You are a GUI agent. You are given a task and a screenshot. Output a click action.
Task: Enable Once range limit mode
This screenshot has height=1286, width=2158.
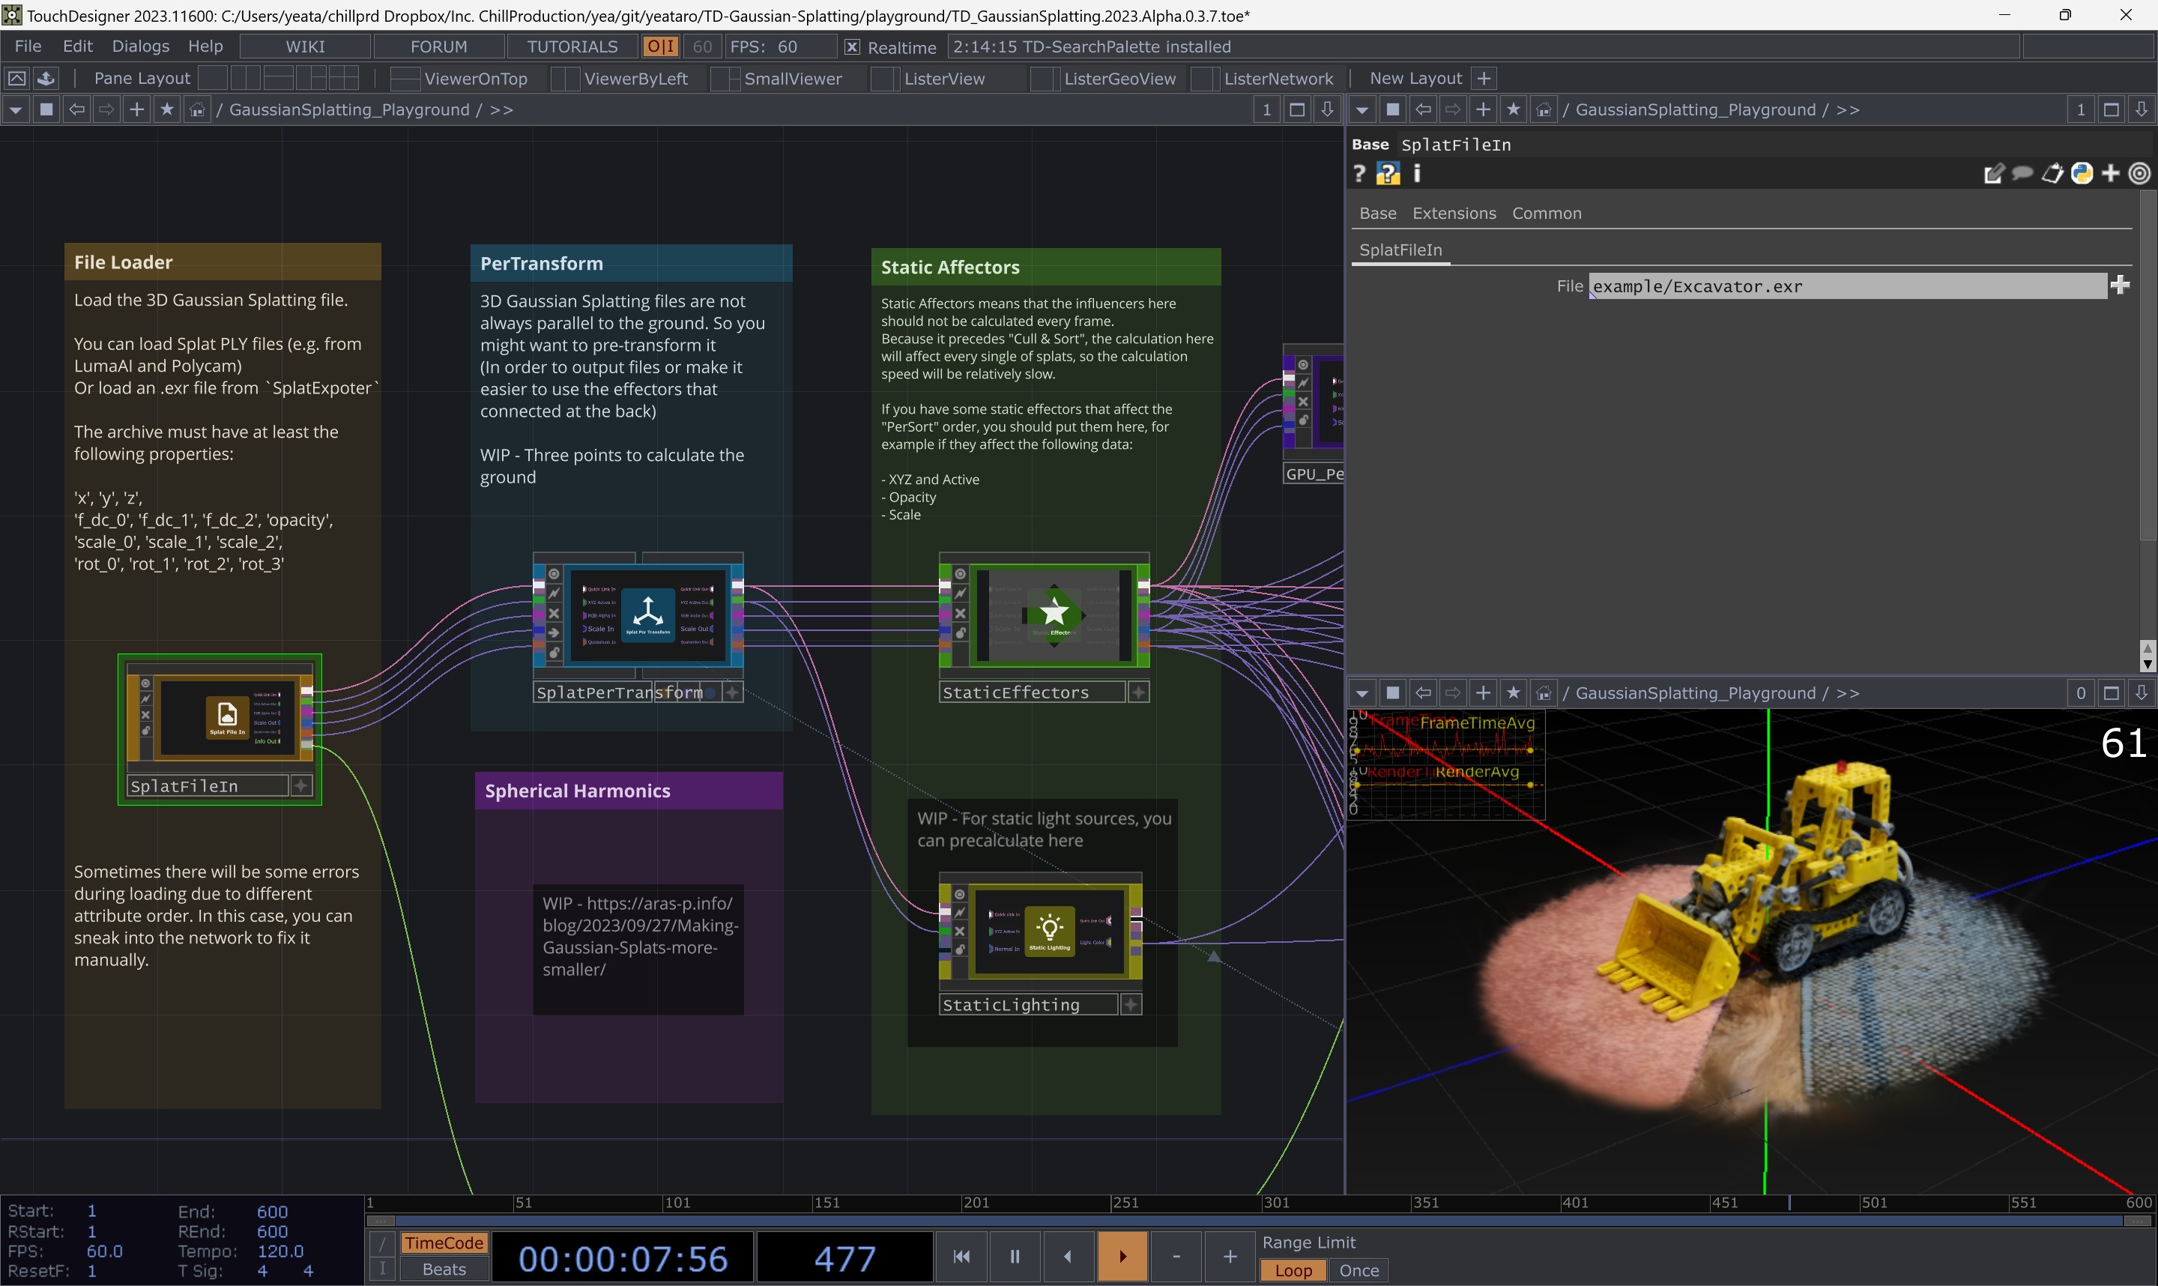tap(1358, 1270)
